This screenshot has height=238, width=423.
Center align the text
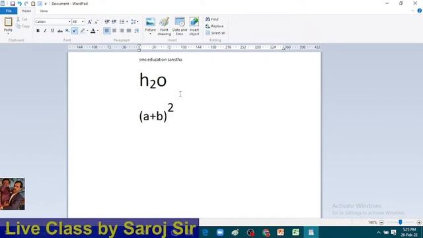(114, 31)
